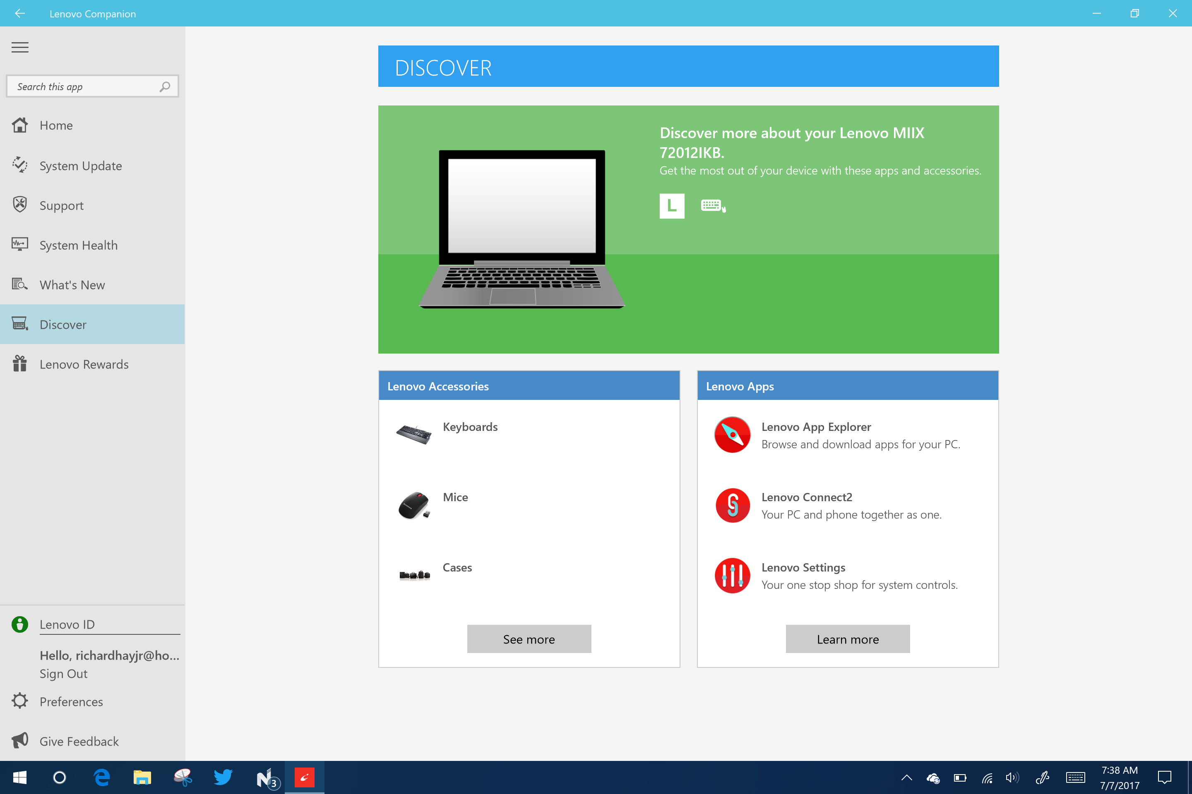Show hidden system tray icons chevron
The image size is (1192, 794).
[x=907, y=777]
